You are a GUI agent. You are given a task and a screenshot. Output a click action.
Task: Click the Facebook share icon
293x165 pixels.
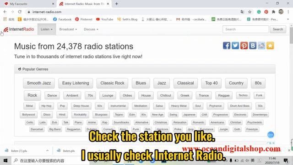(x=227, y=45)
